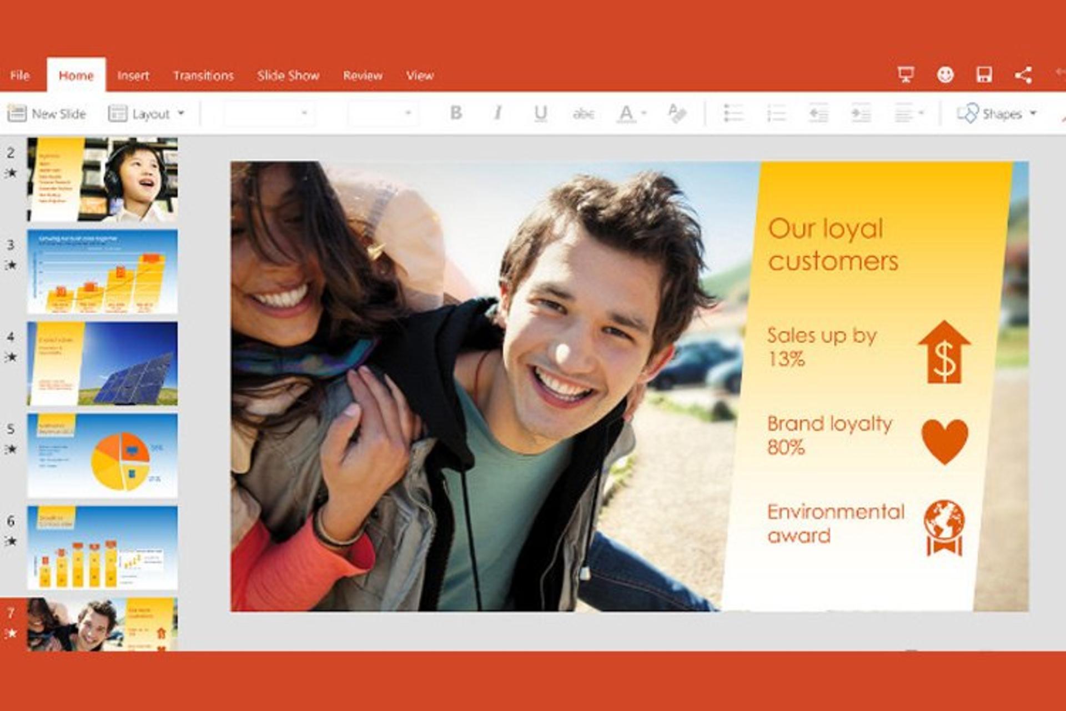Click the decrease indent icon
The image size is (1066, 711).
[x=818, y=113]
